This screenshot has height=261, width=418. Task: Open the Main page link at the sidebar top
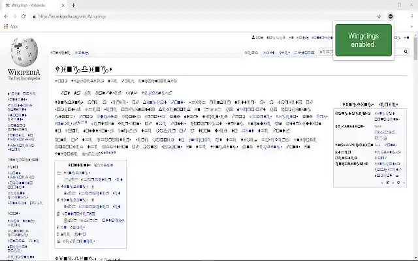click(x=22, y=94)
